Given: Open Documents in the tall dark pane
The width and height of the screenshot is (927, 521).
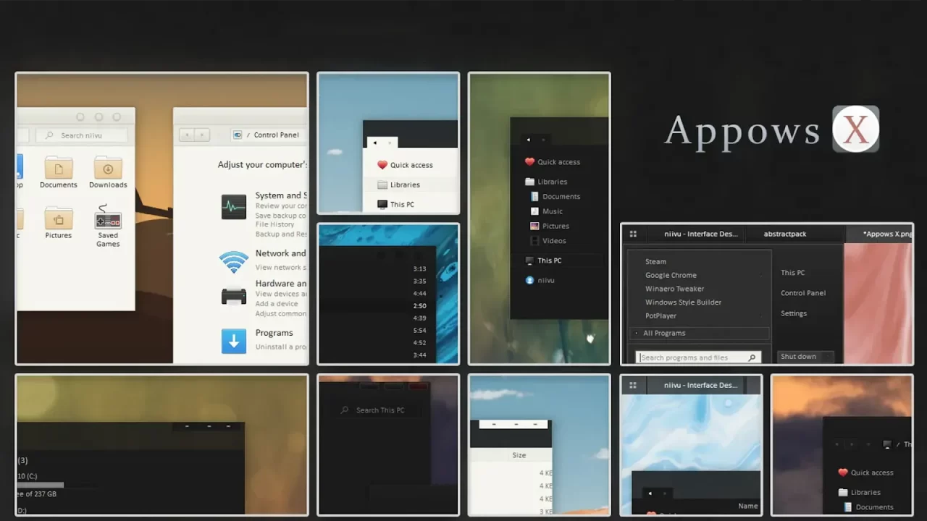Looking at the screenshot, I should pos(555,196).
